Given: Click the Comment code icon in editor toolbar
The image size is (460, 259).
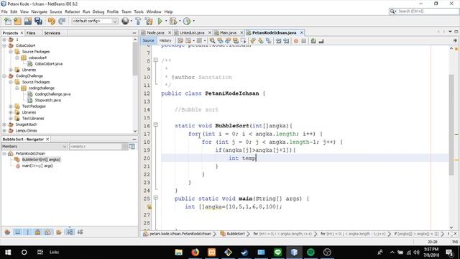Looking at the screenshot, I should coord(313,41).
